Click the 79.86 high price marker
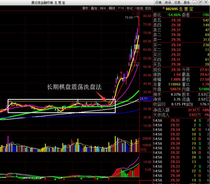 129,18
